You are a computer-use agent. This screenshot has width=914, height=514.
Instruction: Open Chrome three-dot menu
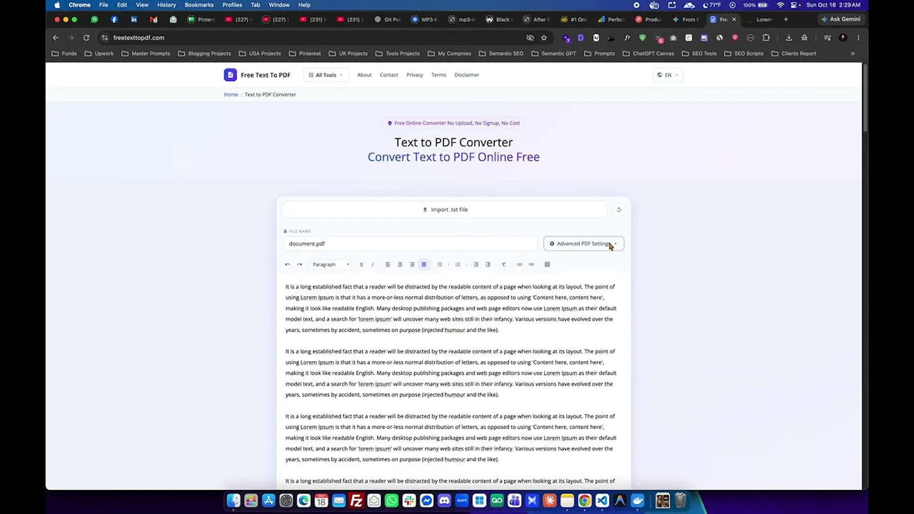coord(858,38)
